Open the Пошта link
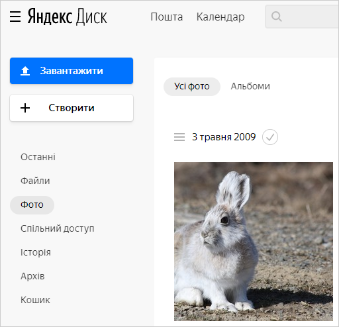 coord(167,17)
